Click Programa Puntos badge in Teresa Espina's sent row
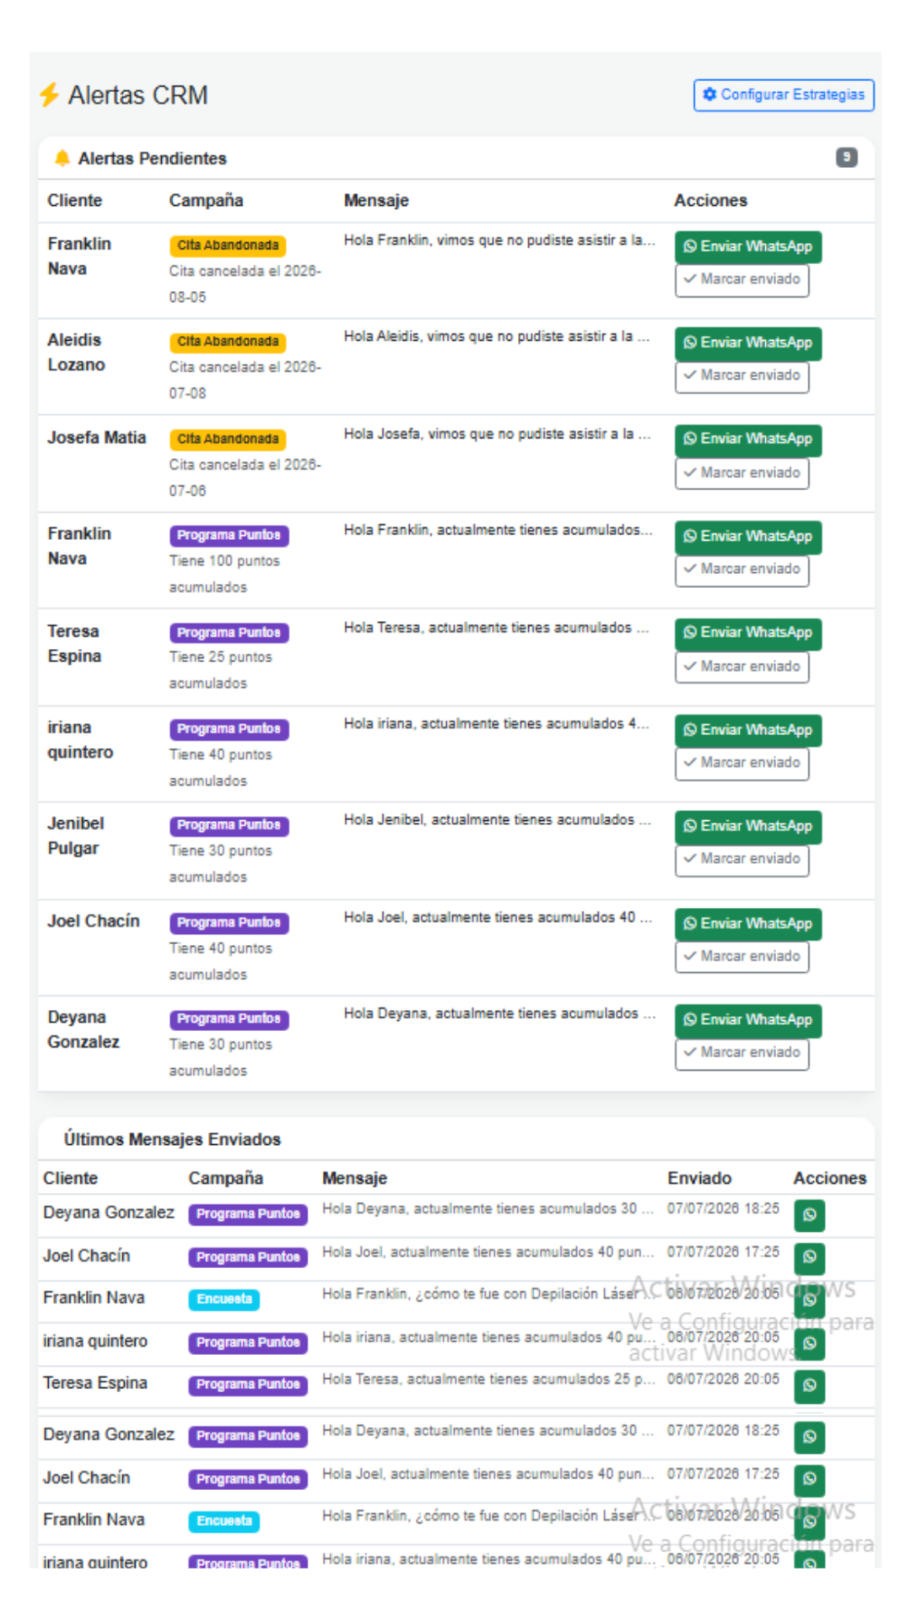This screenshot has width=911, height=1620. (x=248, y=1385)
